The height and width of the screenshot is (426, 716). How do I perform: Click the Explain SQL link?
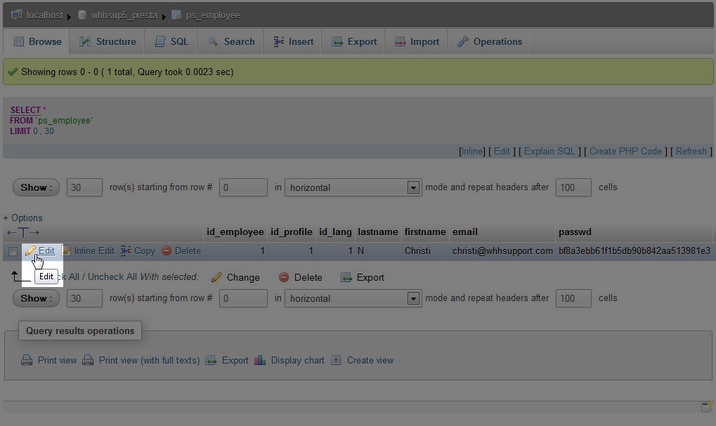[x=549, y=151]
